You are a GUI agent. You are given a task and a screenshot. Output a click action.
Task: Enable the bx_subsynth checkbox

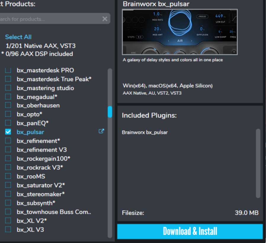[x=8, y=203]
